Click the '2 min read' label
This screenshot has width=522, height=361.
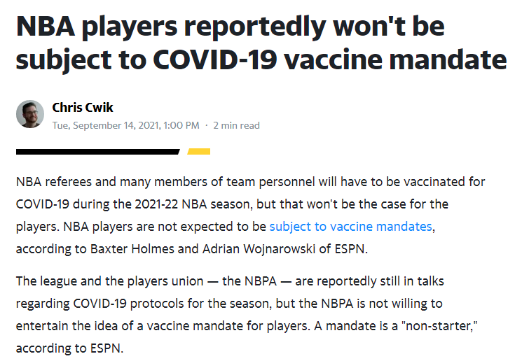click(236, 125)
